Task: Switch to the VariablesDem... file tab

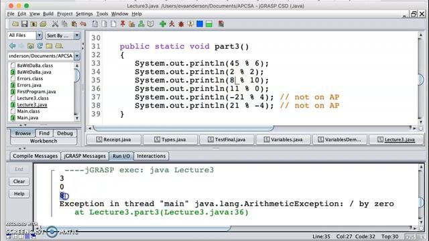Action: click(340, 140)
